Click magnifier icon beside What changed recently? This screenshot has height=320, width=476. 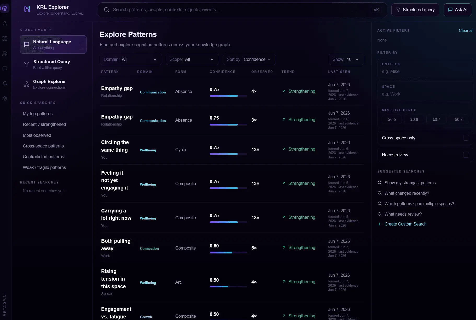pos(380,193)
